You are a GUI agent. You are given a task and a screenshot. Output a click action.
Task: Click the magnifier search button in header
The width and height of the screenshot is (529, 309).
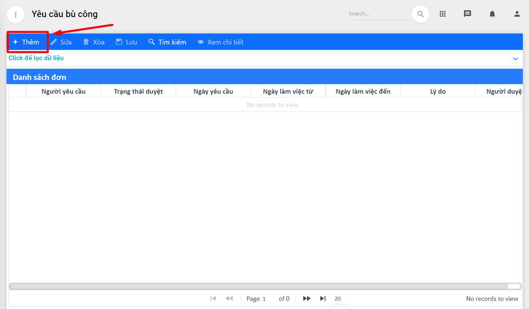point(421,14)
